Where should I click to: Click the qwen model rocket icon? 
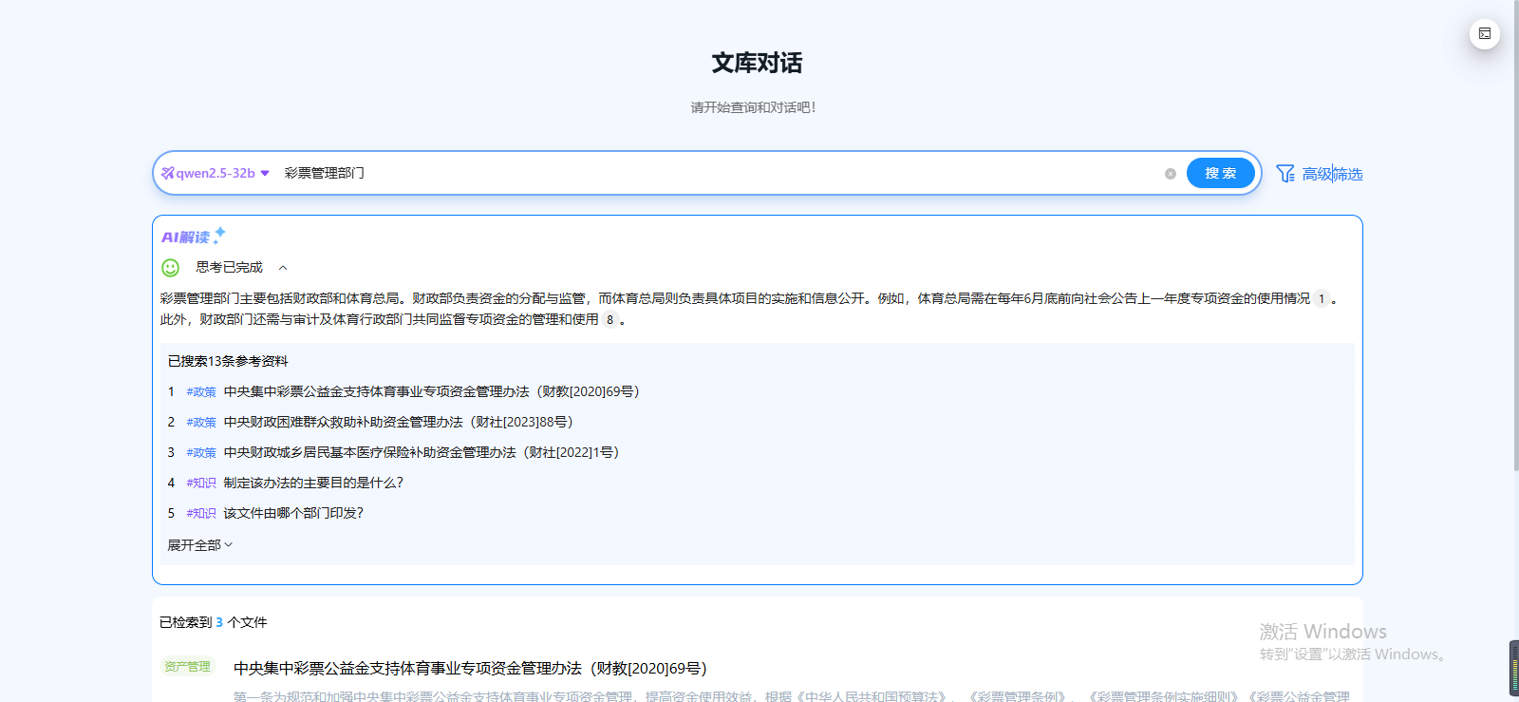(x=168, y=173)
